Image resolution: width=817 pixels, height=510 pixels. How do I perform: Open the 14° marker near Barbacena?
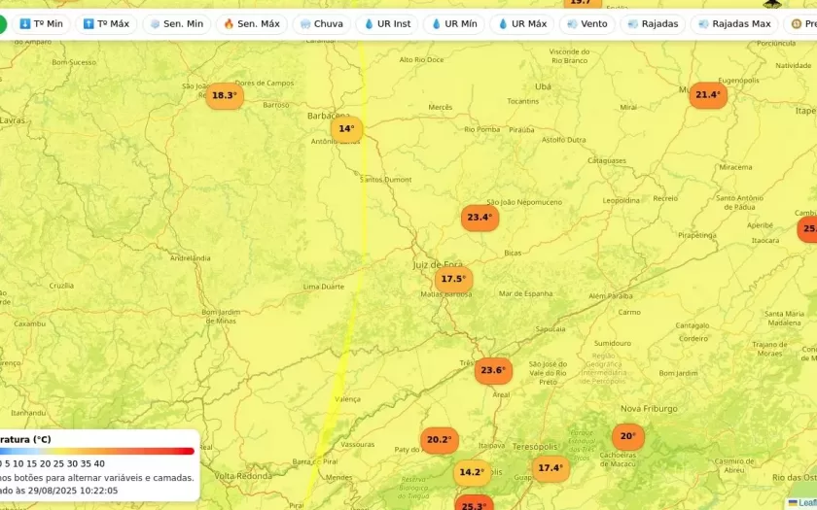[346, 128]
